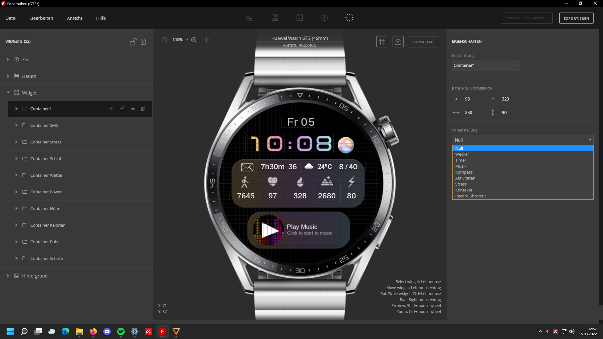The image size is (603, 339).
Task: Expand Container Schlaf
Action: click(16, 159)
